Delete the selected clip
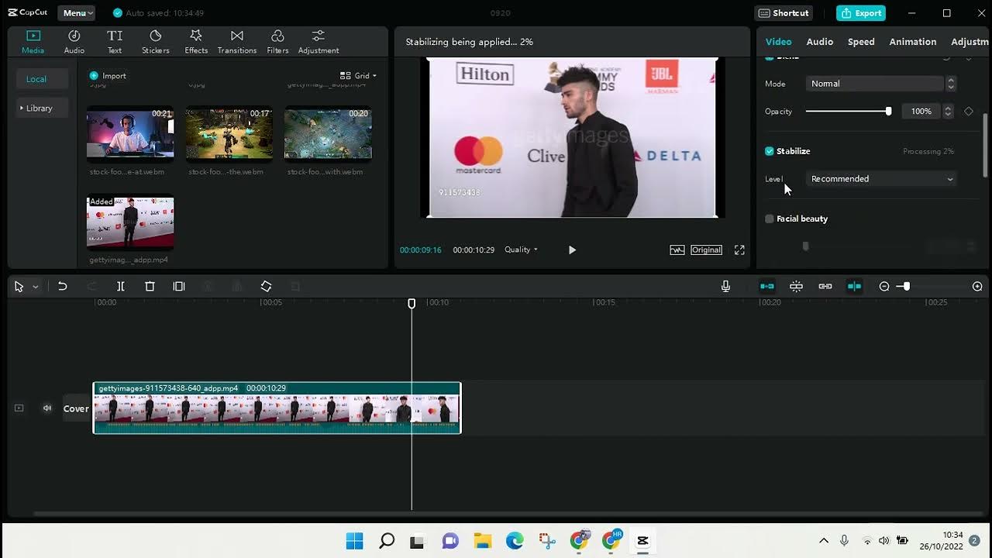992x558 pixels. click(x=150, y=287)
